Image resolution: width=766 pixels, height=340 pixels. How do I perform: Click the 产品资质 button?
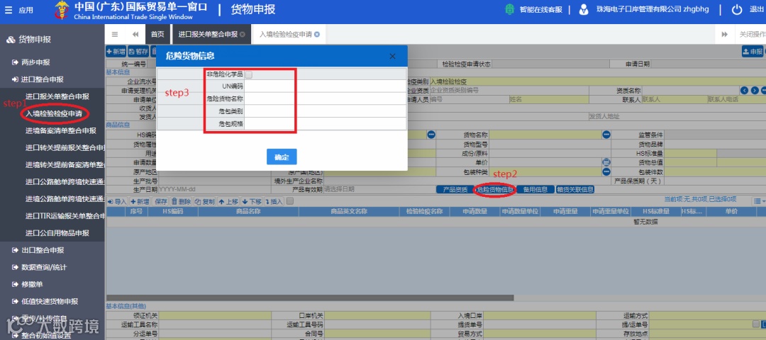tap(455, 190)
